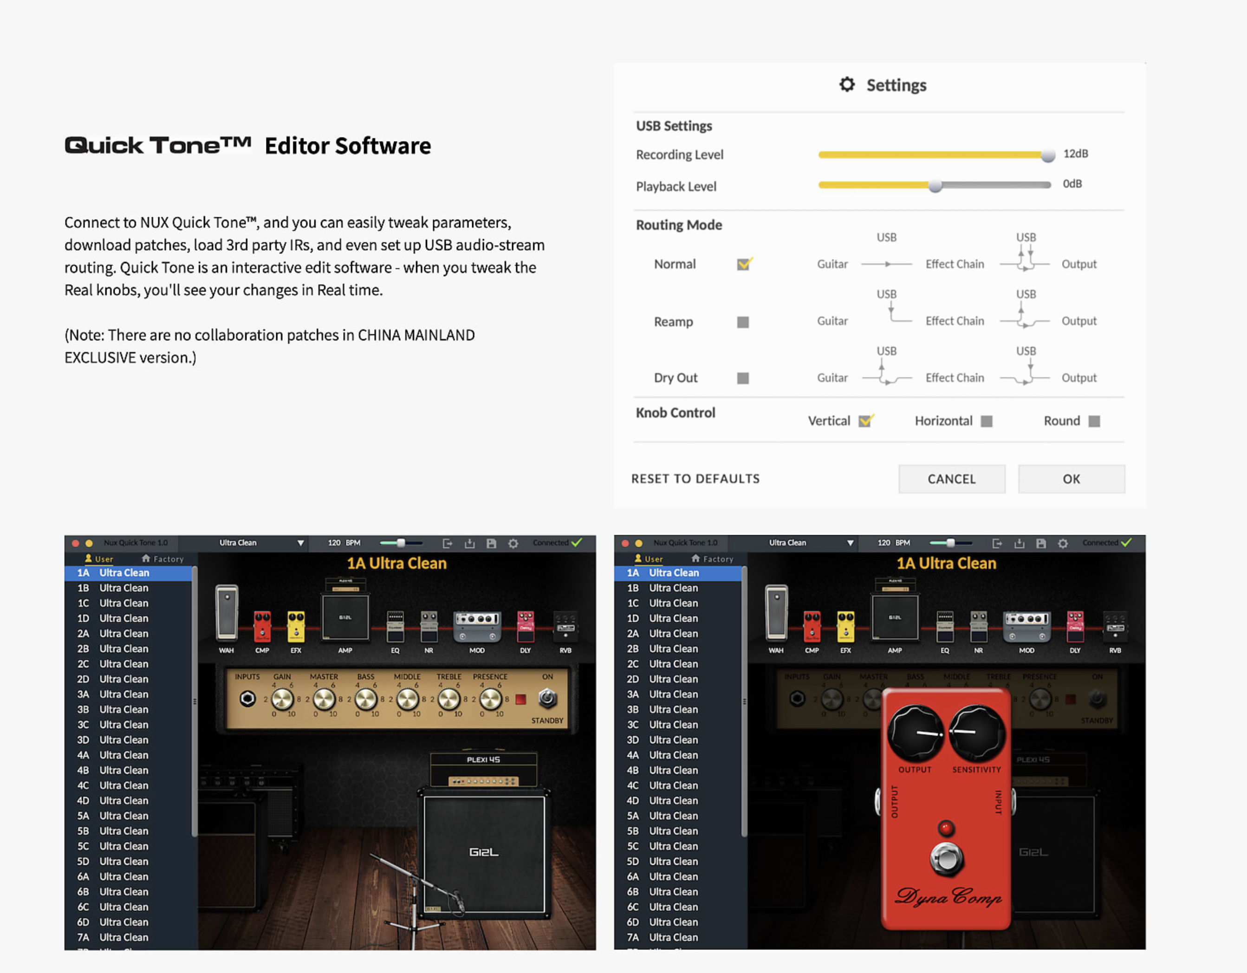Switch to User tab in right editor
This screenshot has height=973, width=1247.
649,559
